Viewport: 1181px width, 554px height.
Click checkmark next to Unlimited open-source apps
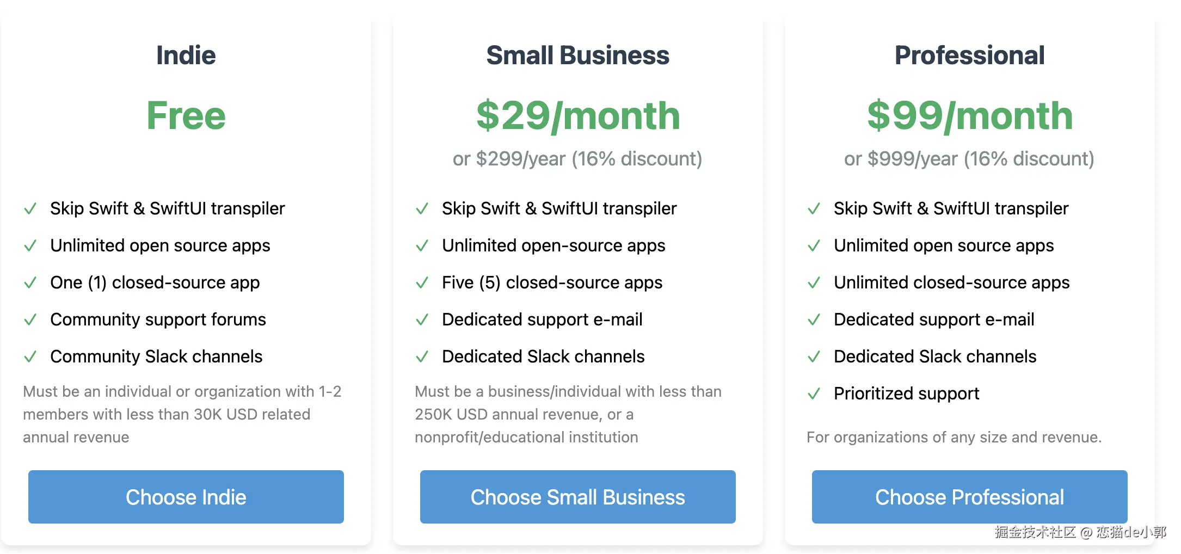(422, 246)
